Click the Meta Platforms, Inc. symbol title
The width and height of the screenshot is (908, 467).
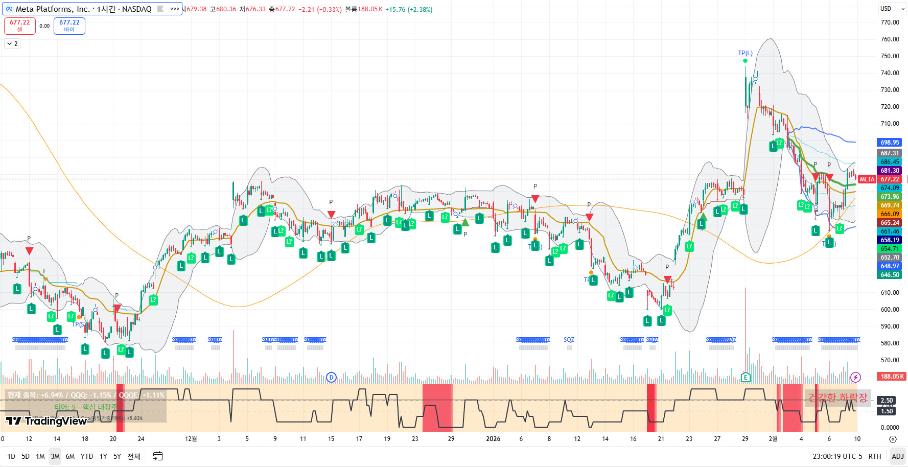(x=53, y=9)
